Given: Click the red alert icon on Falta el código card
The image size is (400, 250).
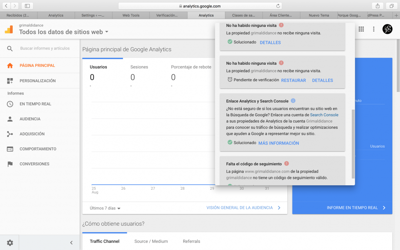Looking at the screenshot, I should pyautogui.click(x=287, y=164).
